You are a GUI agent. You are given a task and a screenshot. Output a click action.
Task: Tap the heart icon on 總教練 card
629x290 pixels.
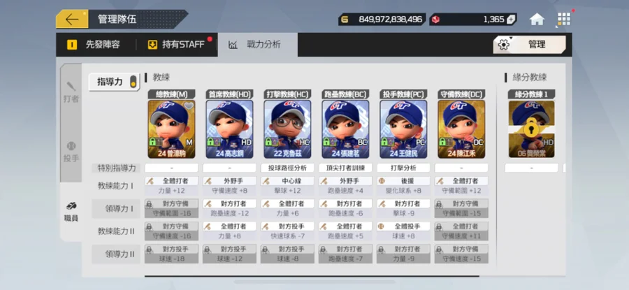coord(189,106)
